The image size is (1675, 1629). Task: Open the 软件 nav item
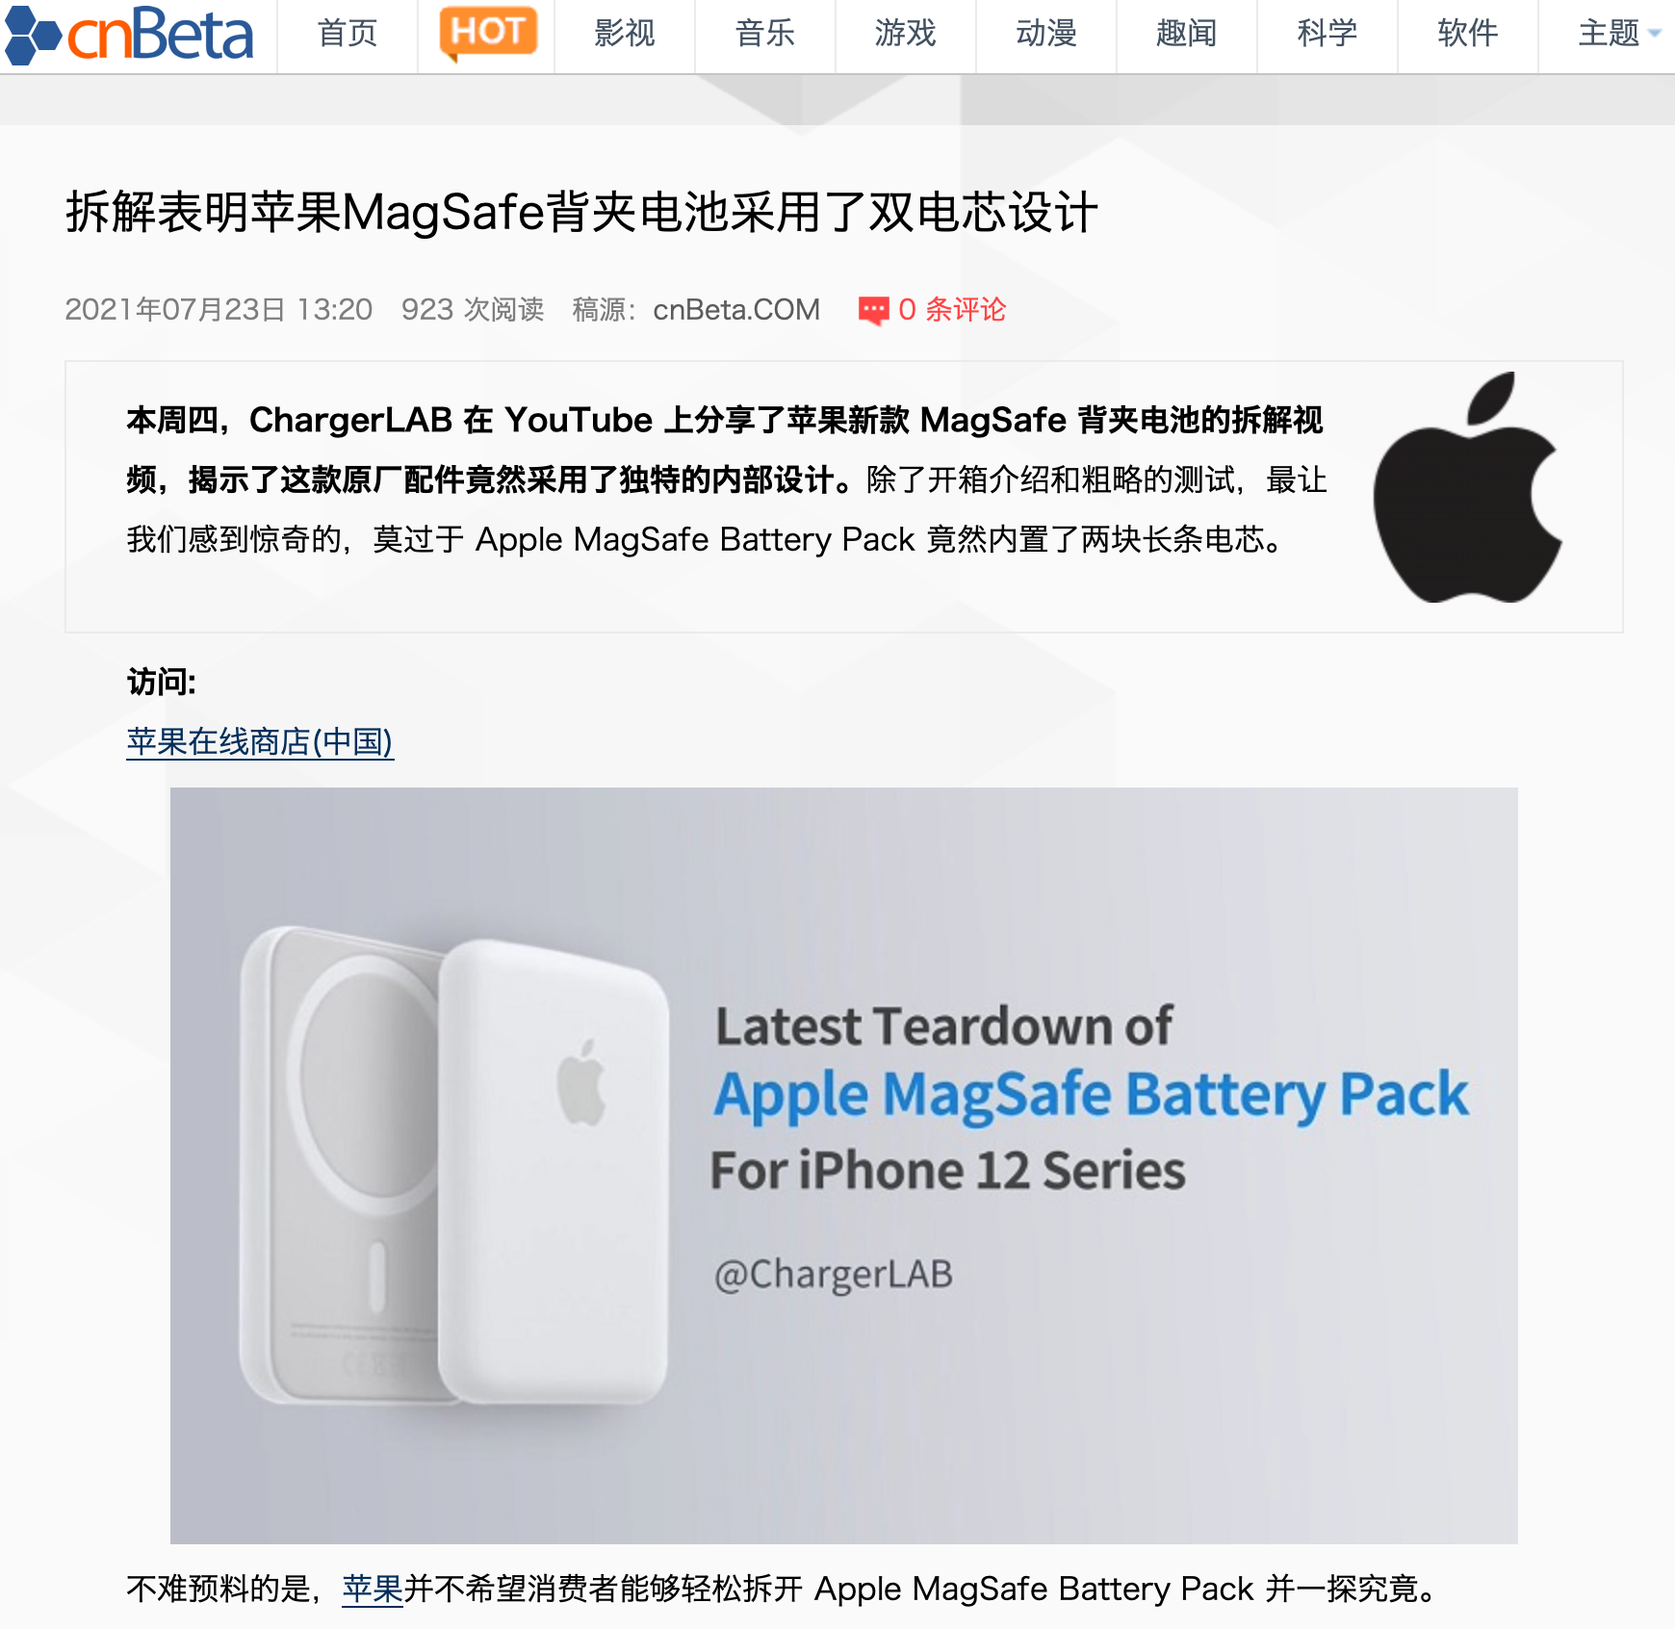click(x=1468, y=34)
